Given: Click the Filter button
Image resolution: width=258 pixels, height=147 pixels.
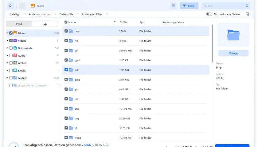Looking at the screenshot, I should [x=189, y=6].
